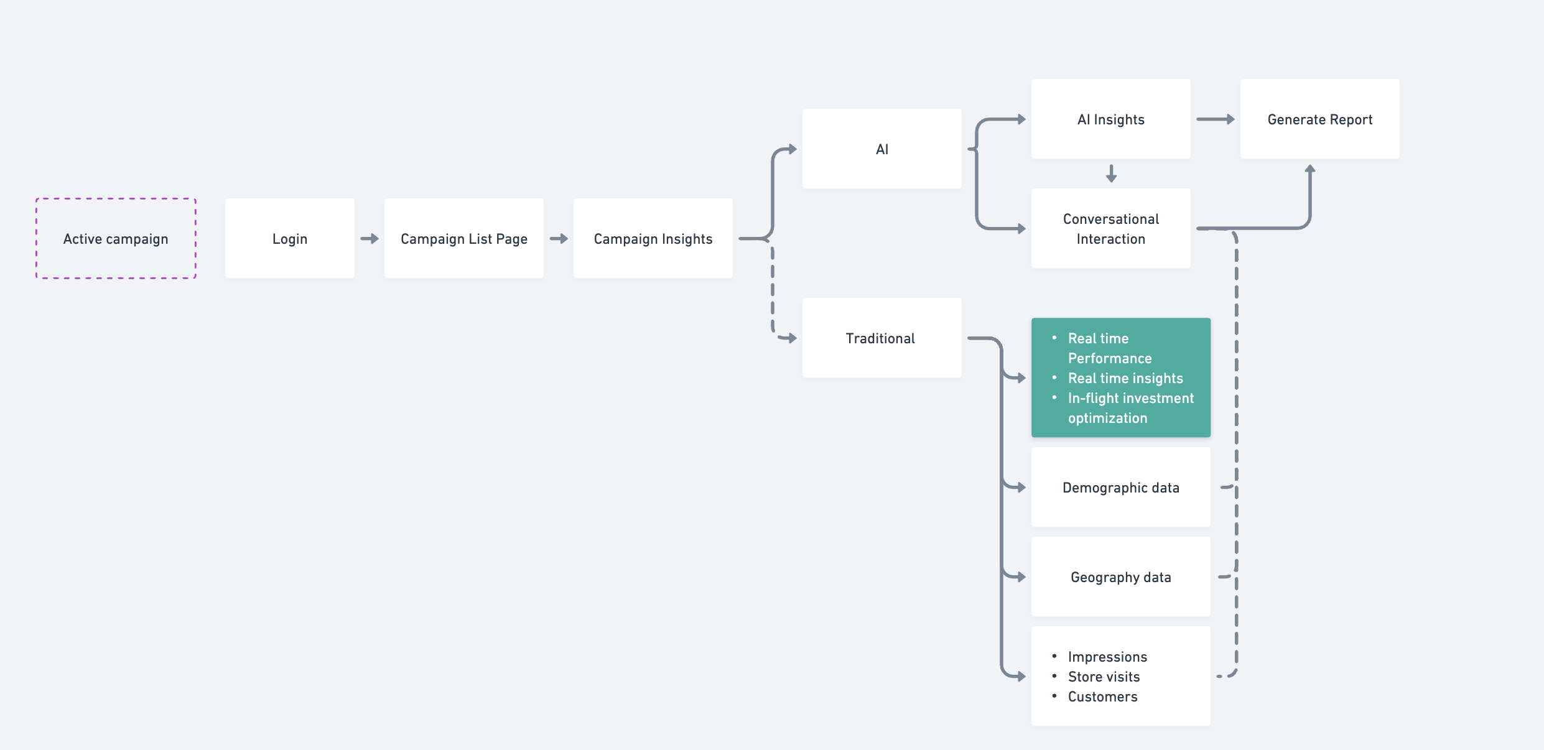The height and width of the screenshot is (750, 1544).
Task: Click down arrow below AI Insights
Action: [x=1111, y=174]
